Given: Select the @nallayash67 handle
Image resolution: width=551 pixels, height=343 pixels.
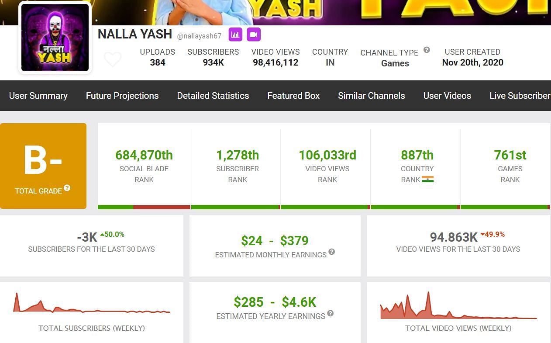Looking at the screenshot, I should 199,36.
